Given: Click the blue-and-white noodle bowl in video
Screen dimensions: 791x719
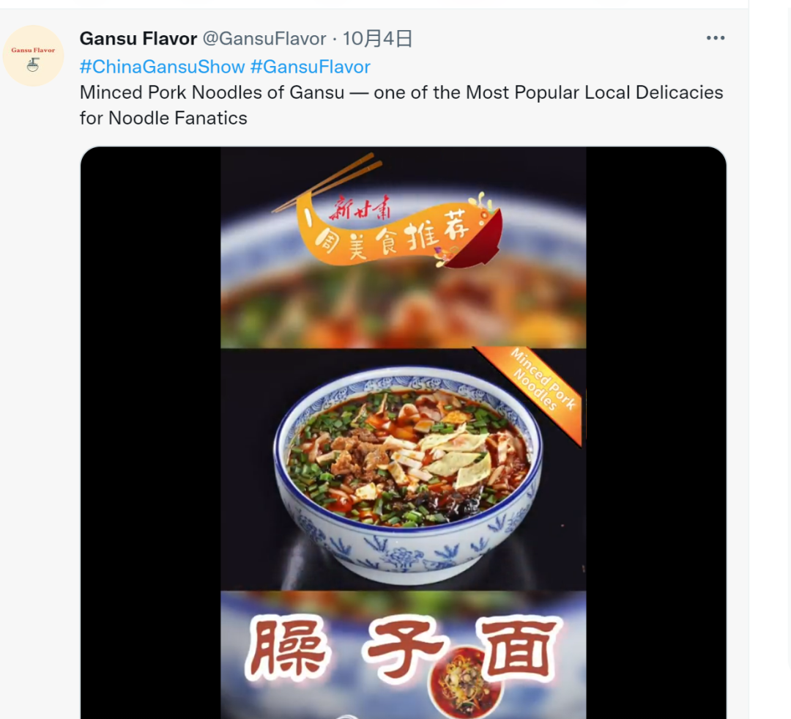Looking at the screenshot, I should point(408,475).
